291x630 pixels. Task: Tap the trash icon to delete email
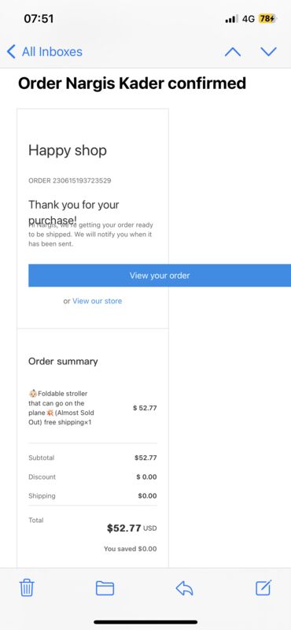click(x=27, y=588)
